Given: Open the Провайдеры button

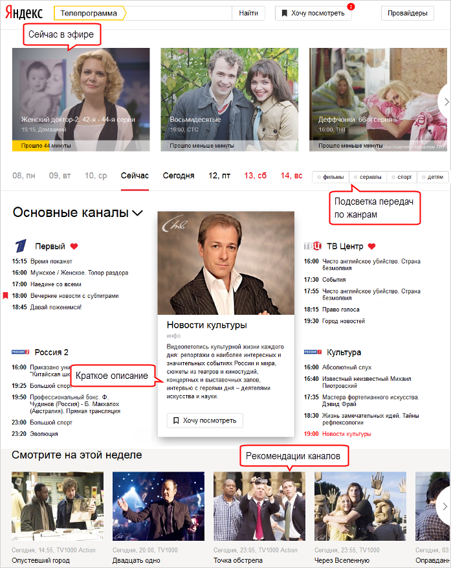Looking at the screenshot, I should click(408, 14).
